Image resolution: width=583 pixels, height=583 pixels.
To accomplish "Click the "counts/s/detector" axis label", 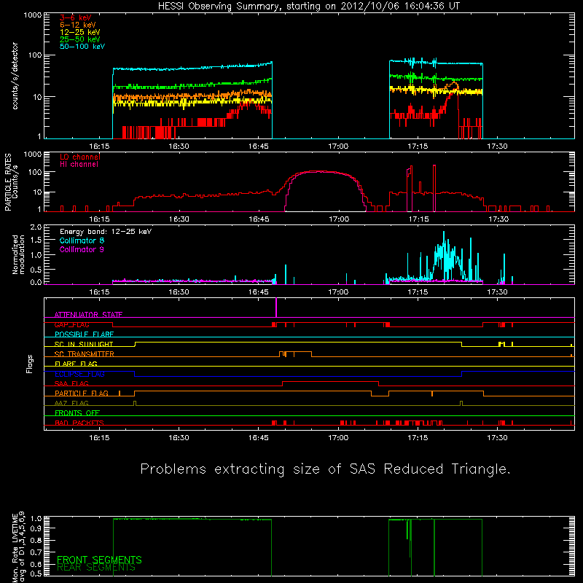I will [x=15, y=76].
